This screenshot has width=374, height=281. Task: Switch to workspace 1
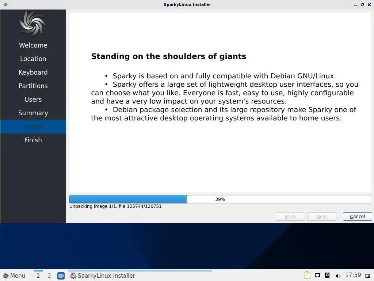click(38, 276)
